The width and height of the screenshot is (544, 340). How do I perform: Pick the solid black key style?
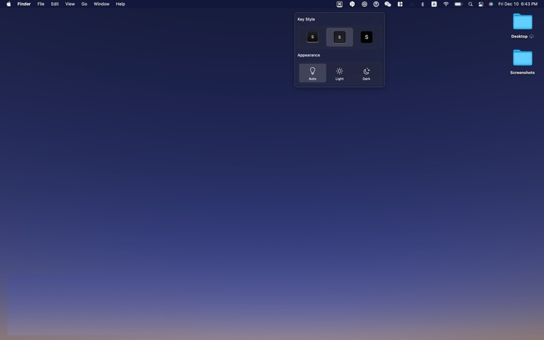tap(367, 37)
